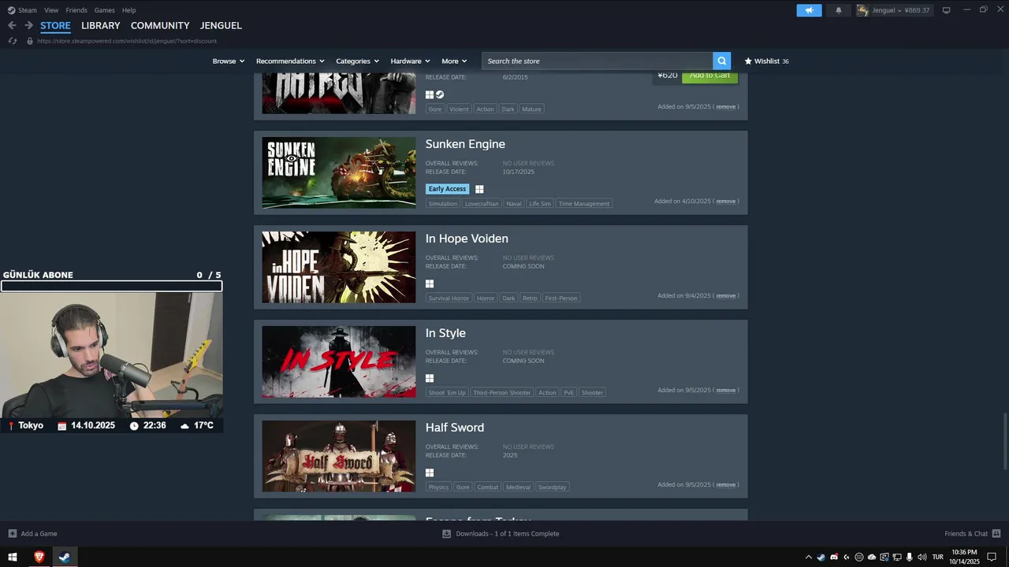1009x567 pixels.
Task: Open the Windows Start menu
Action: 13,557
